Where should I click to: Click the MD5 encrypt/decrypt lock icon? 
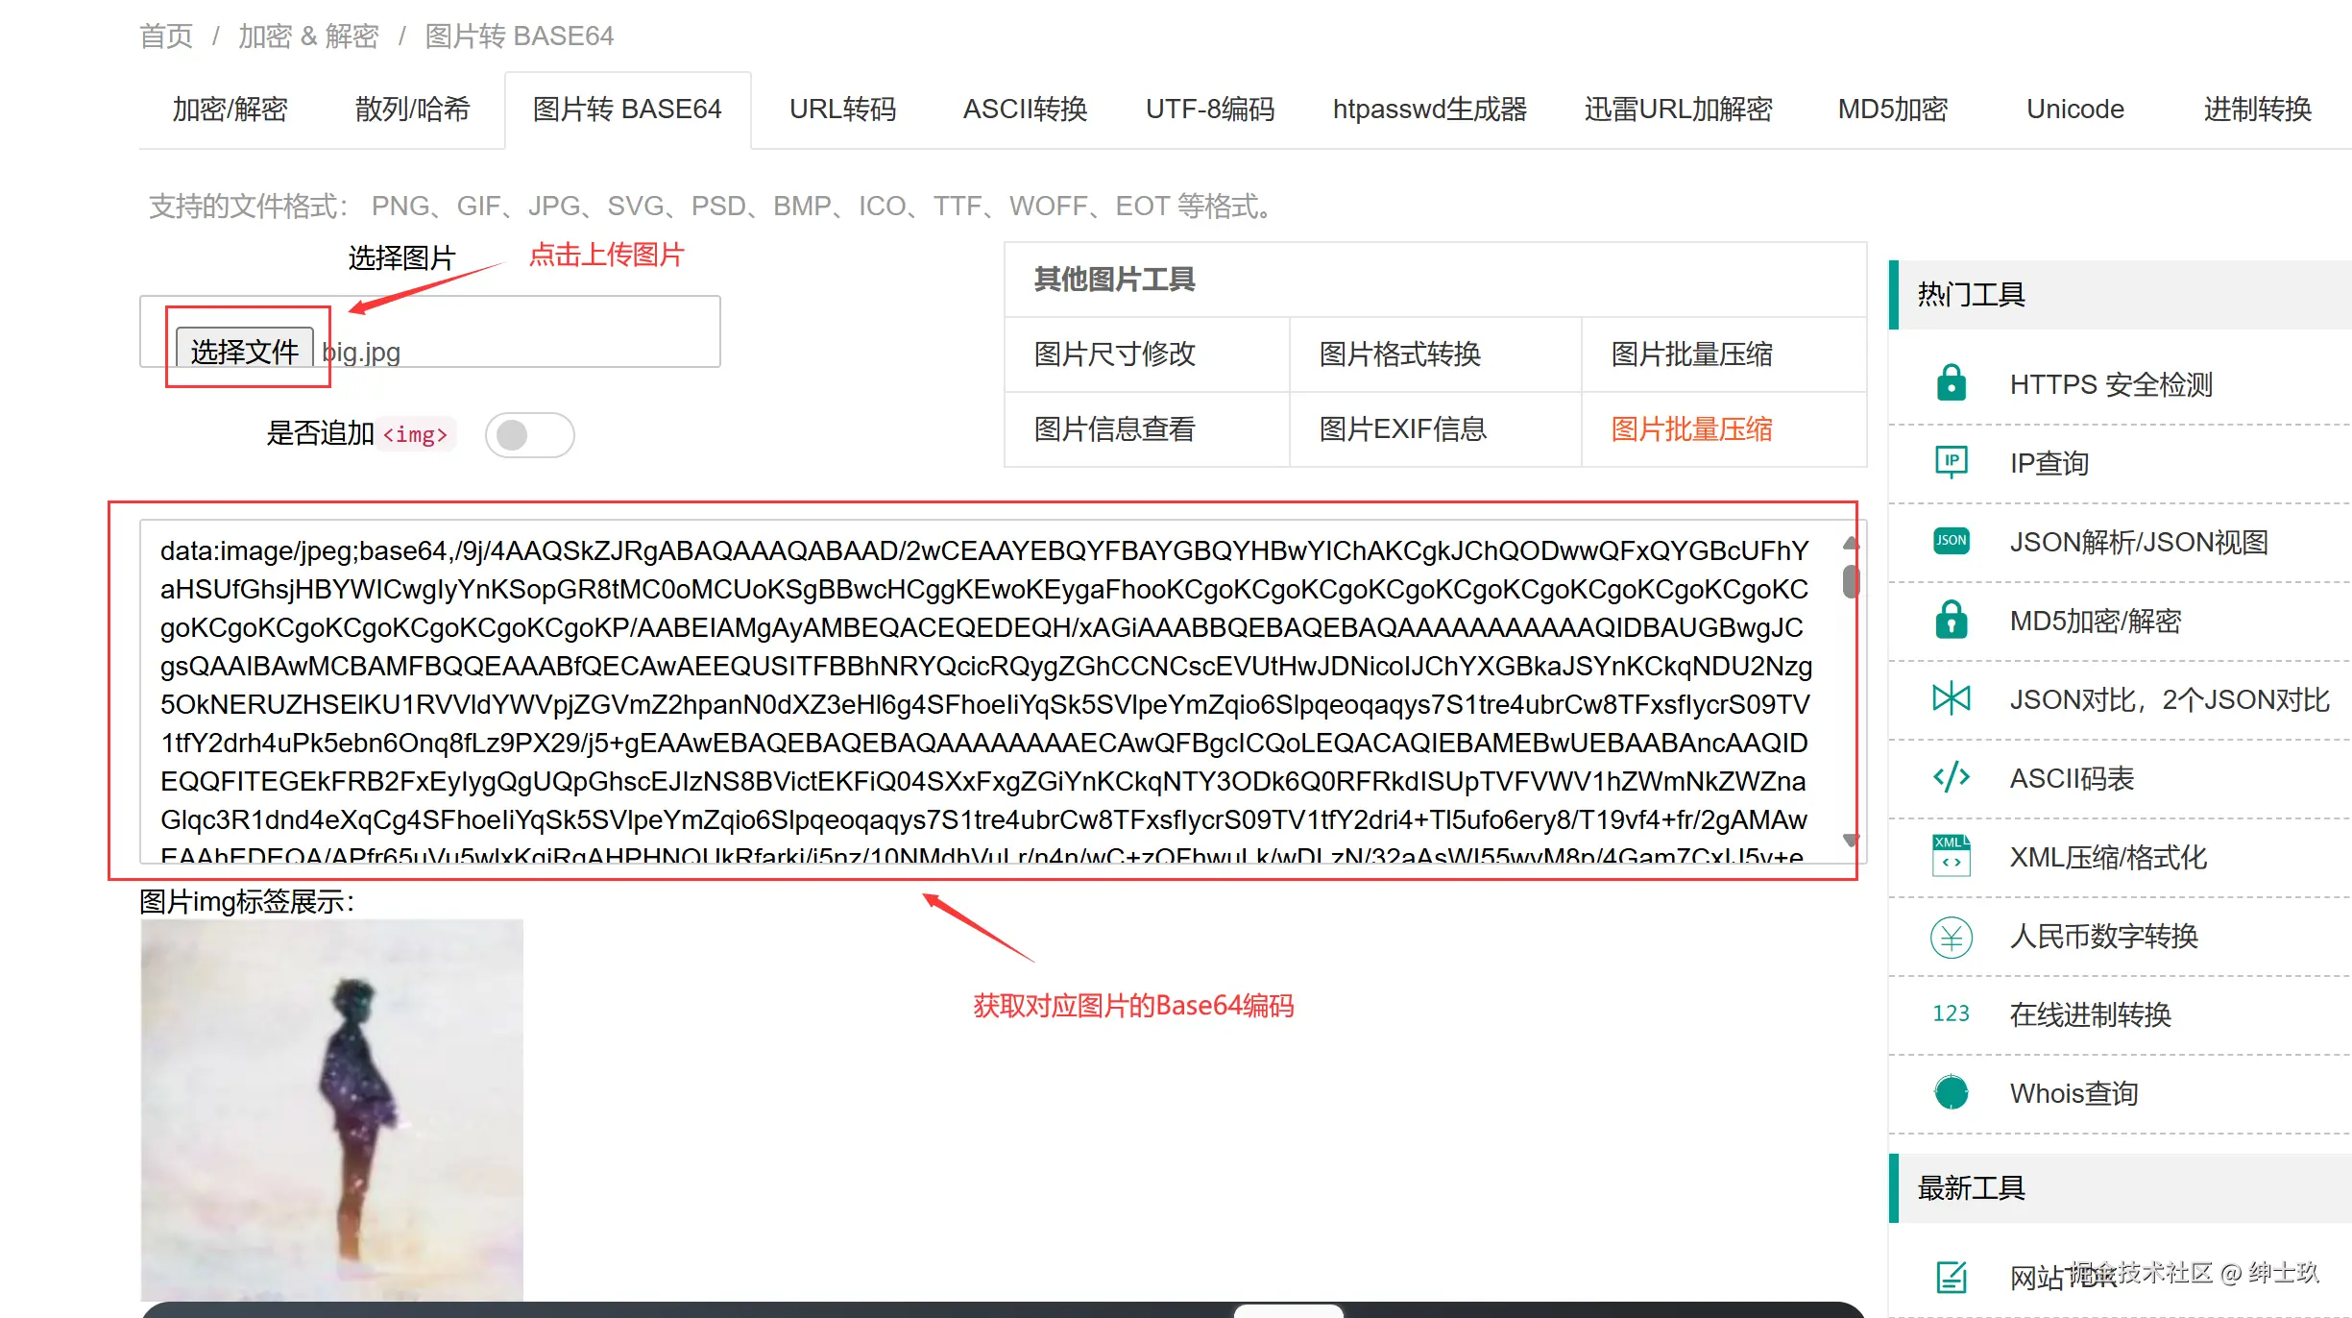(x=1951, y=620)
